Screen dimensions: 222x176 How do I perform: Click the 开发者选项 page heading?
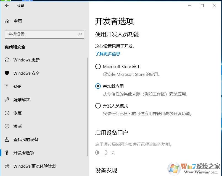click(x=114, y=21)
